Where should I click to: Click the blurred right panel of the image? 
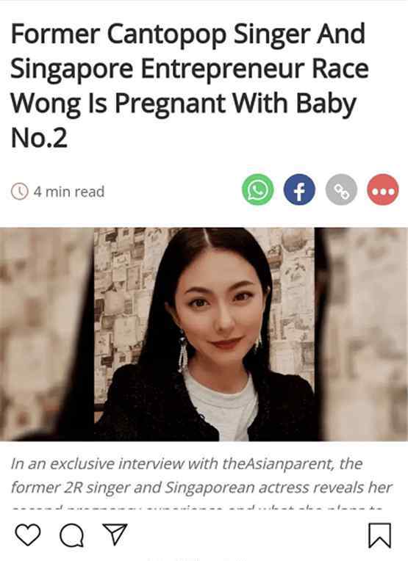(362, 334)
